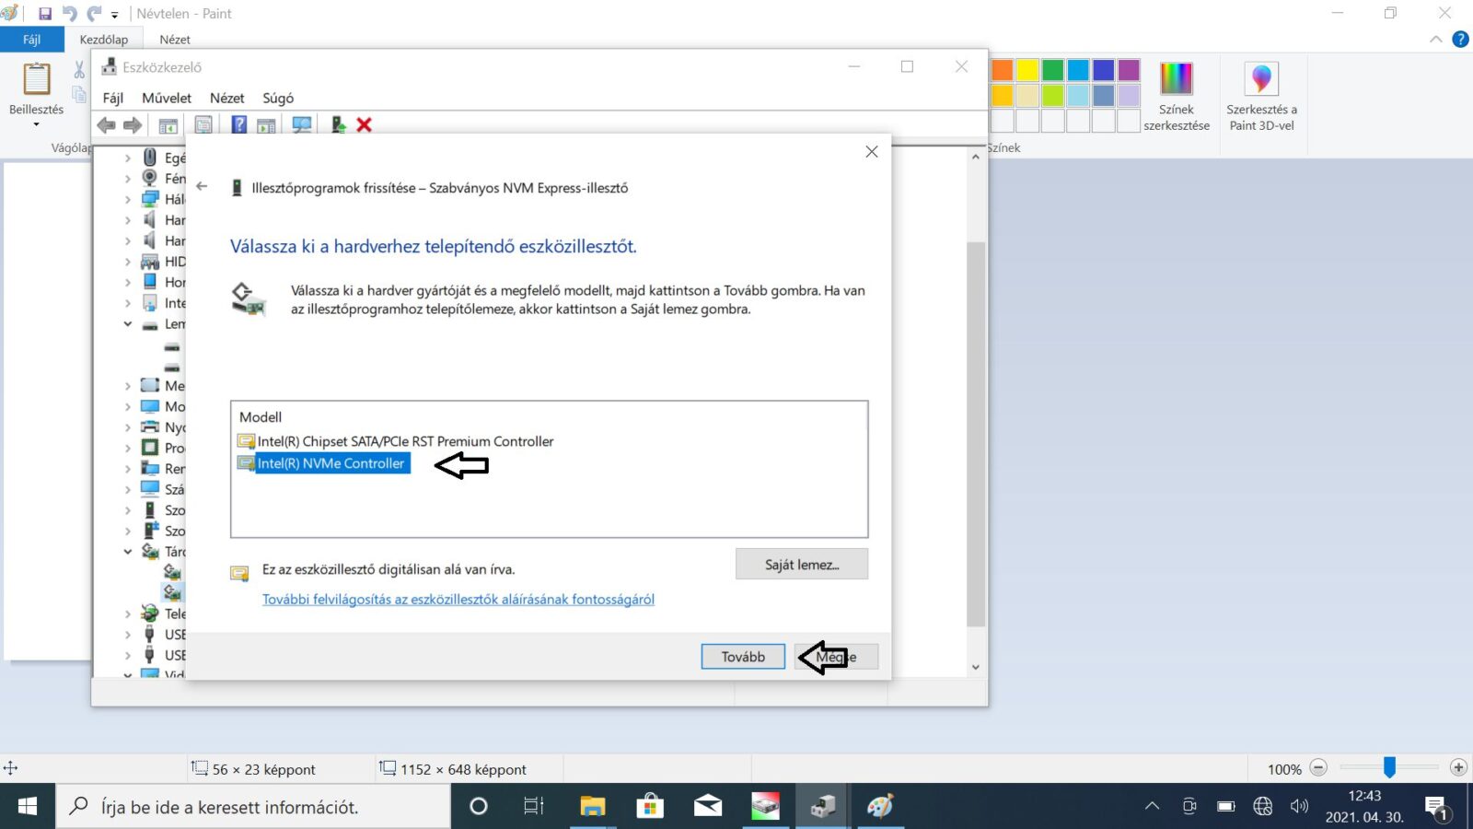Screen dimensions: 1473x829
Task: Select Intel(R) NVMe Controller model
Action: (331, 463)
